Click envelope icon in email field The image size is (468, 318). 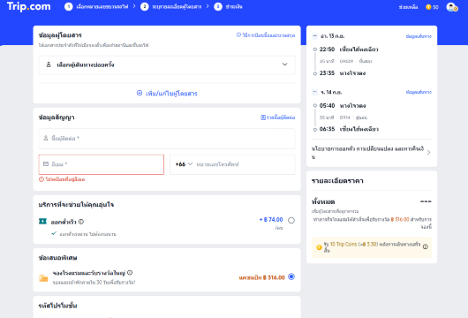point(46,164)
